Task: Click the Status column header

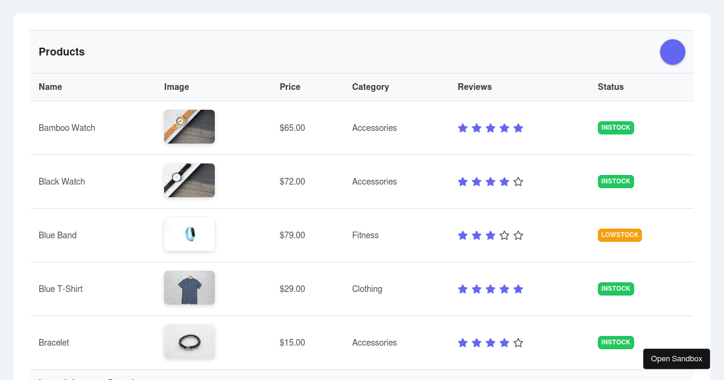Action: tap(611, 87)
